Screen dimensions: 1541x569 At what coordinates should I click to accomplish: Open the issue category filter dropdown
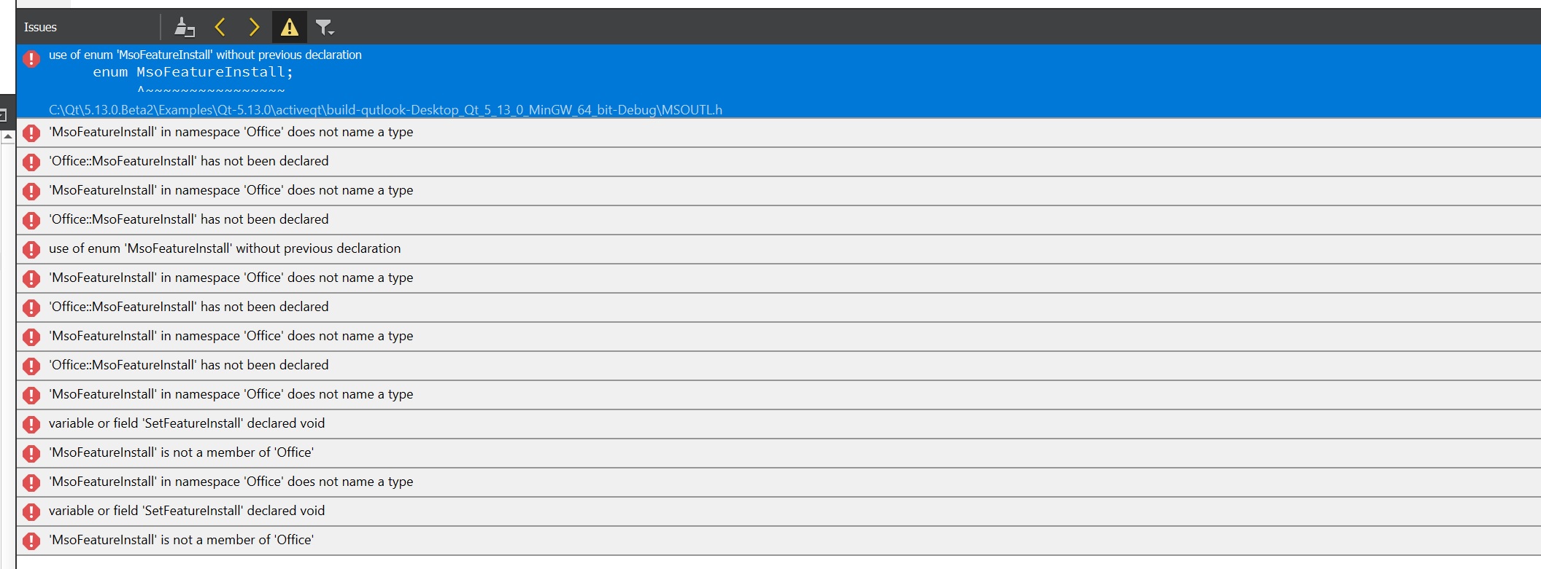(x=325, y=28)
